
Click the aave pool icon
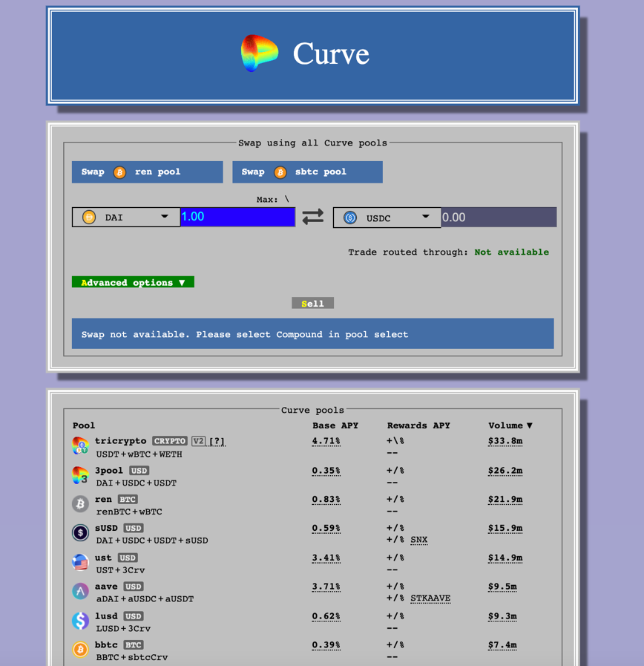pos(80,591)
